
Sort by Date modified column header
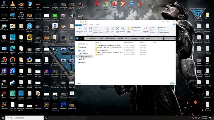pos(128,42)
